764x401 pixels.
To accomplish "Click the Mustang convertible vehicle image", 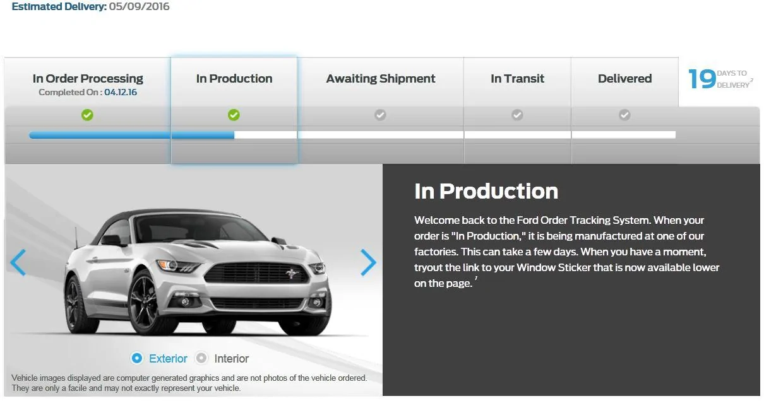I will pyautogui.click(x=198, y=274).
